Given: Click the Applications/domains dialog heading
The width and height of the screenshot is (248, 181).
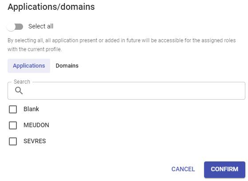Looking at the screenshot, I should (51, 7).
